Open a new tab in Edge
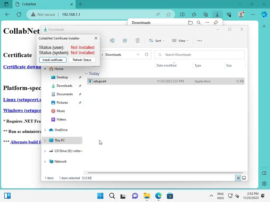This screenshot has height=202, width=270. [x=80, y=4]
